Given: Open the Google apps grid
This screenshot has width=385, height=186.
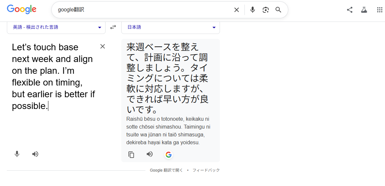Looking at the screenshot, I should coord(379,10).
